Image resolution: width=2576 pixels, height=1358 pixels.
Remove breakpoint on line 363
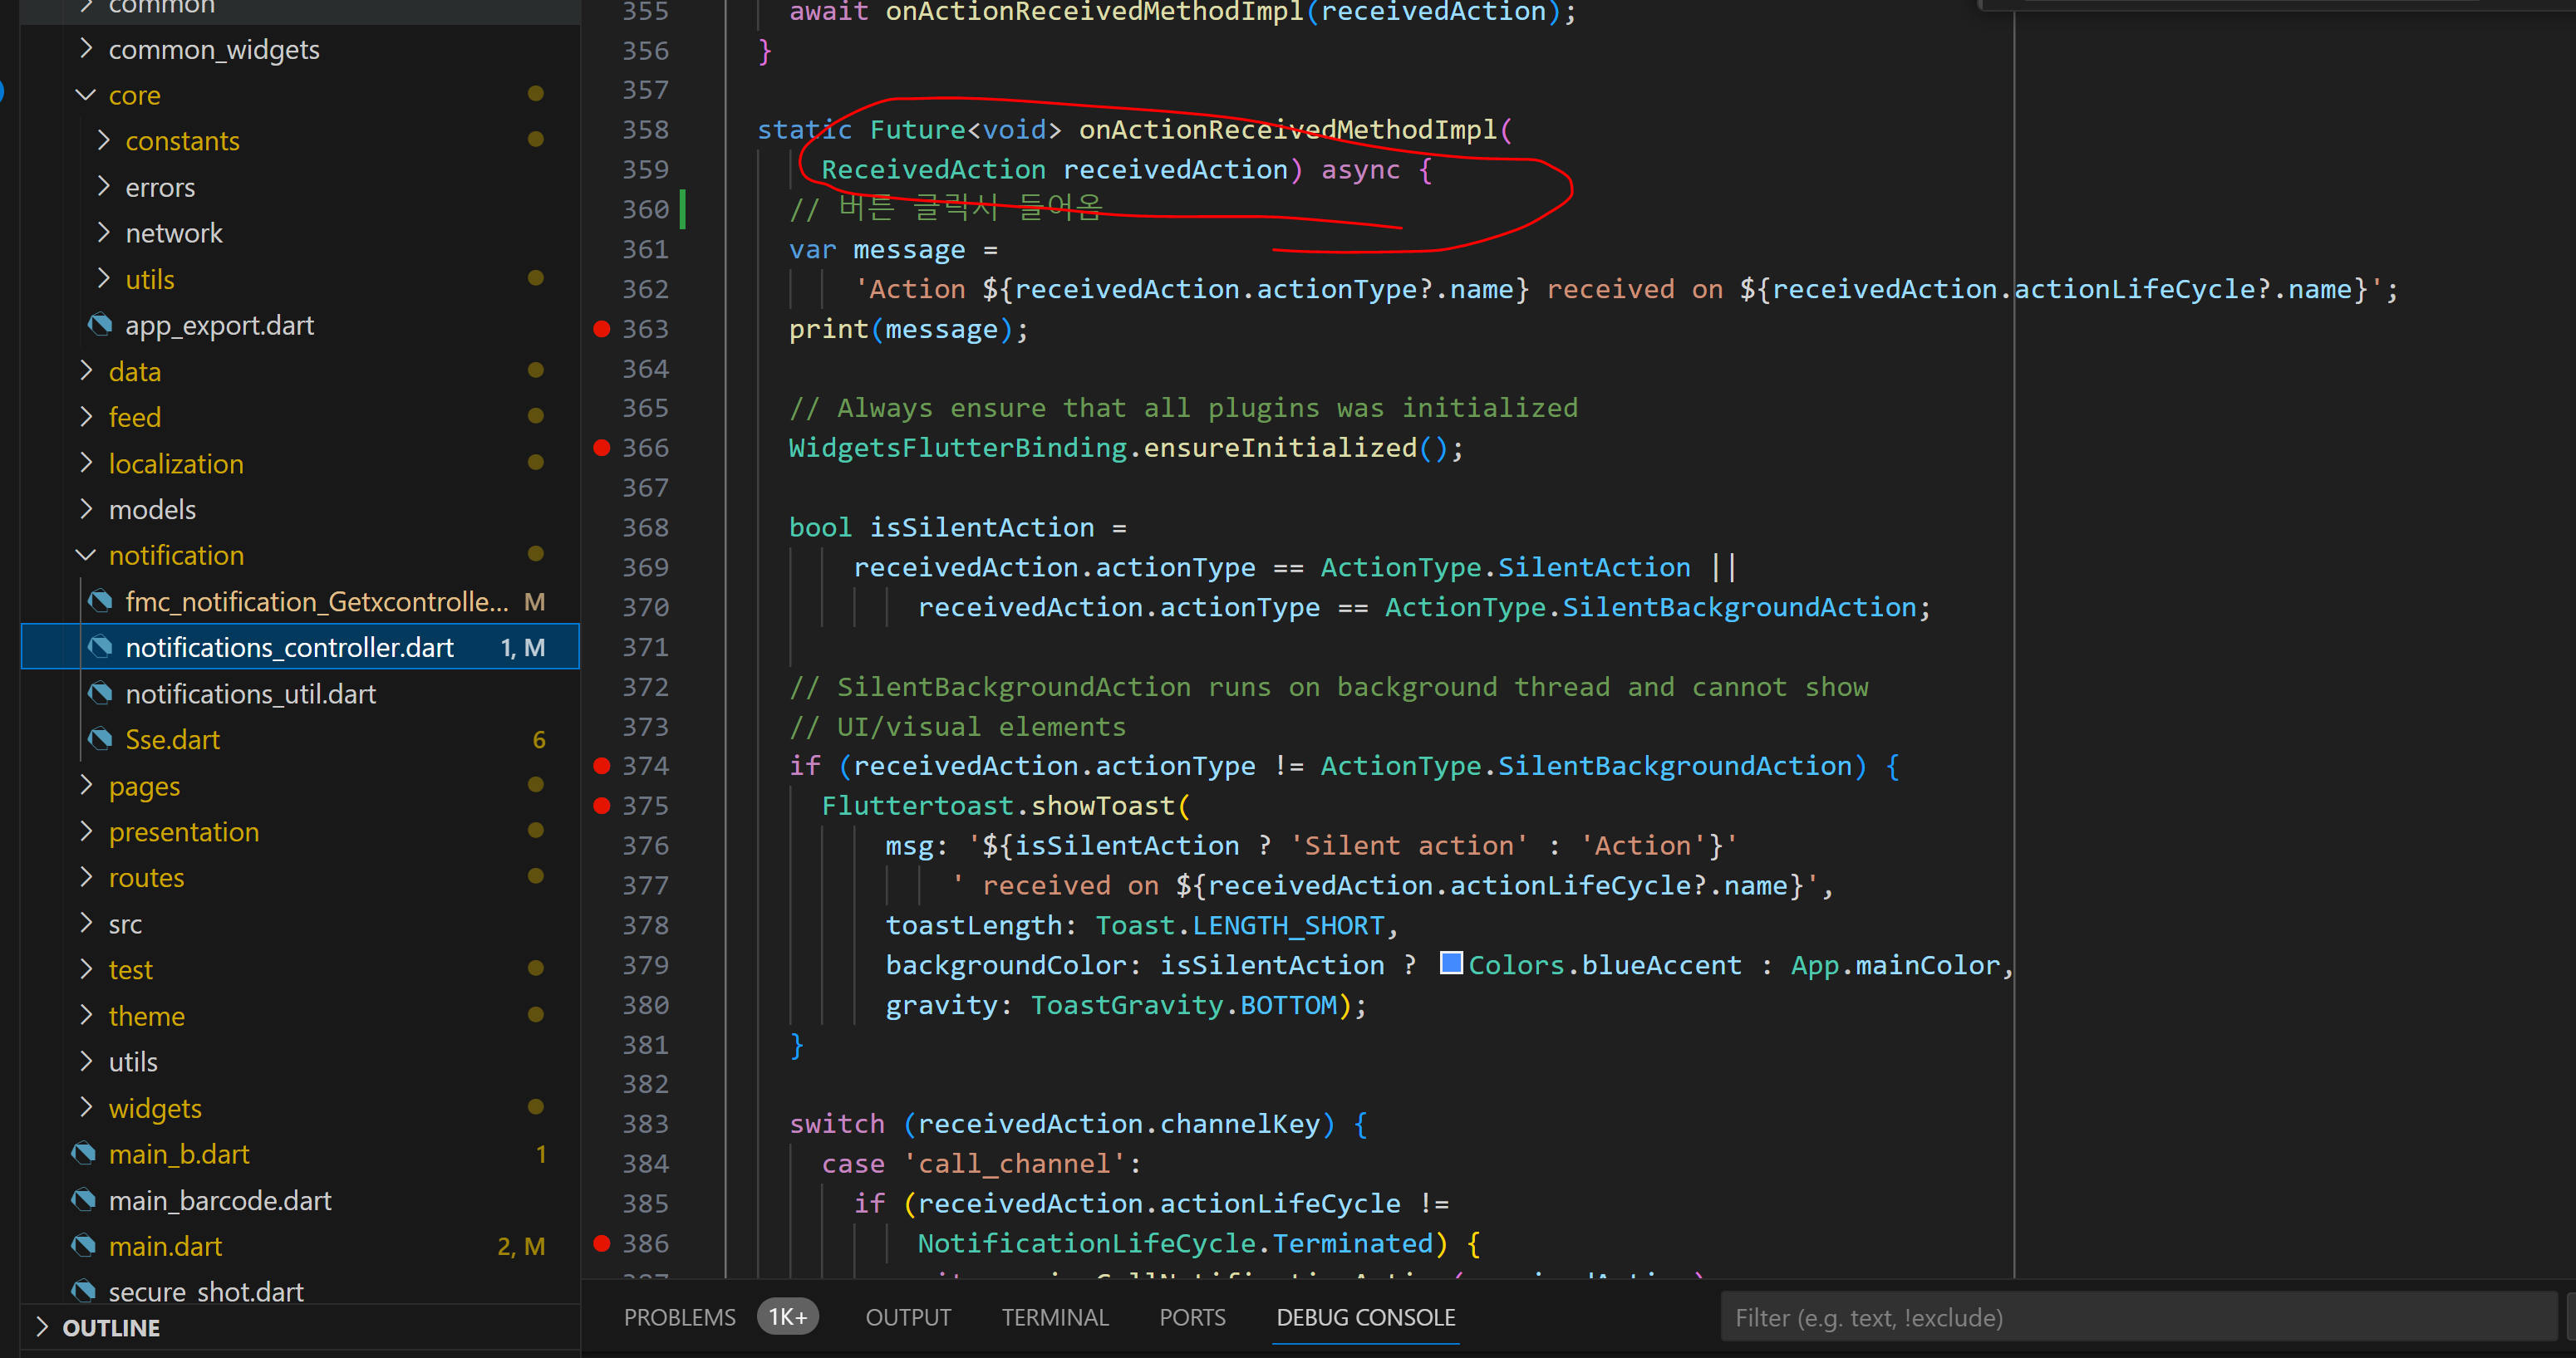[602, 329]
